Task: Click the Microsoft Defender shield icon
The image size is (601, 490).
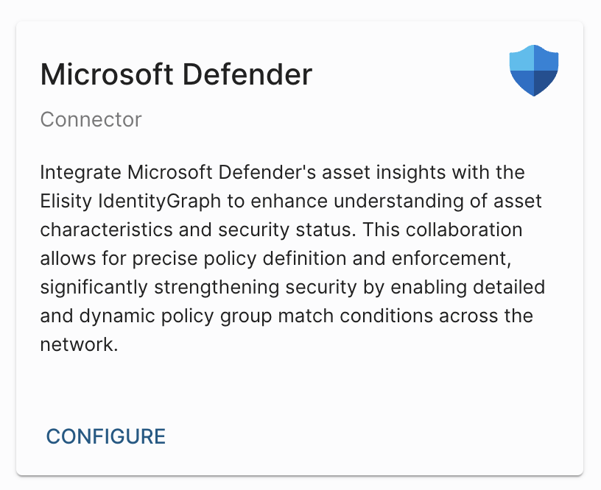Action: tap(533, 71)
